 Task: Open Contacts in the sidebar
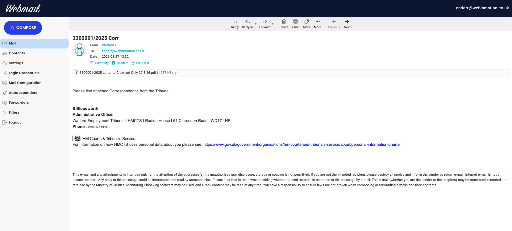coord(34,53)
